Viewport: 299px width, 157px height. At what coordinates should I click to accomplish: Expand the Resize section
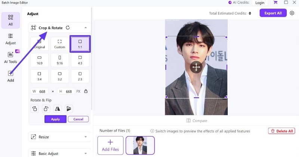59,137
